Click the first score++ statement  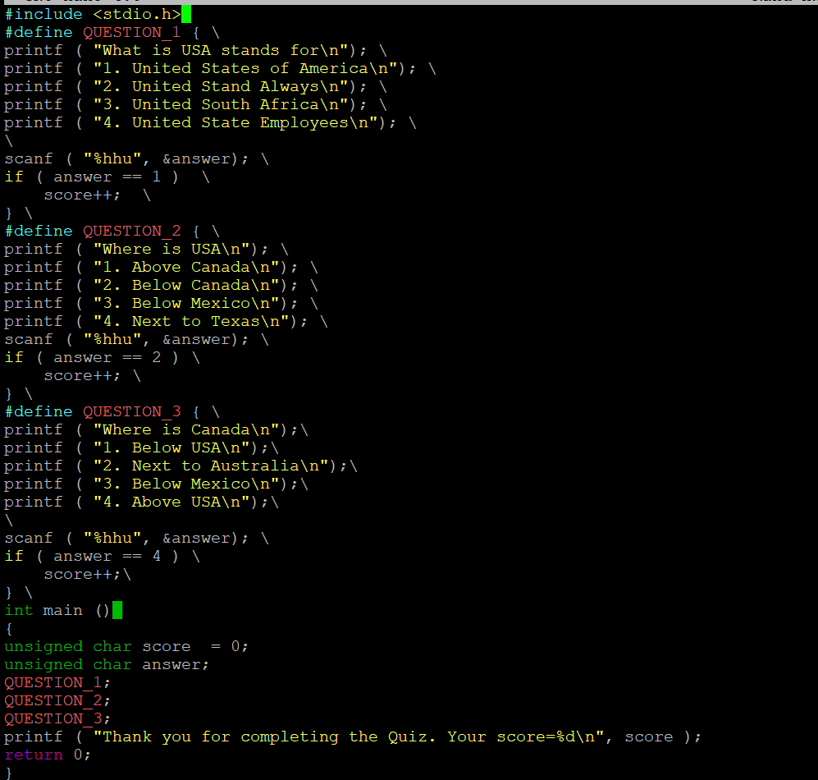click(80, 195)
